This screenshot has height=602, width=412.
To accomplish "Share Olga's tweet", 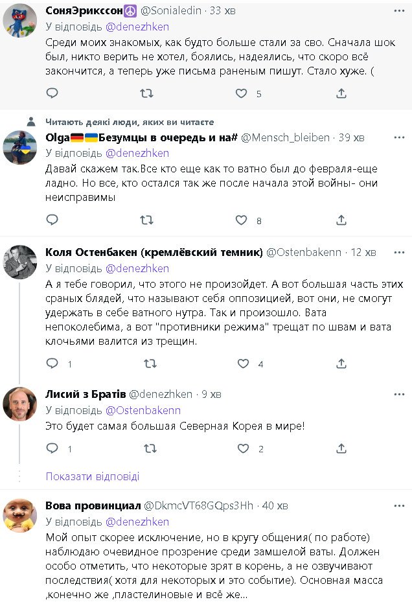I will point(341,220).
